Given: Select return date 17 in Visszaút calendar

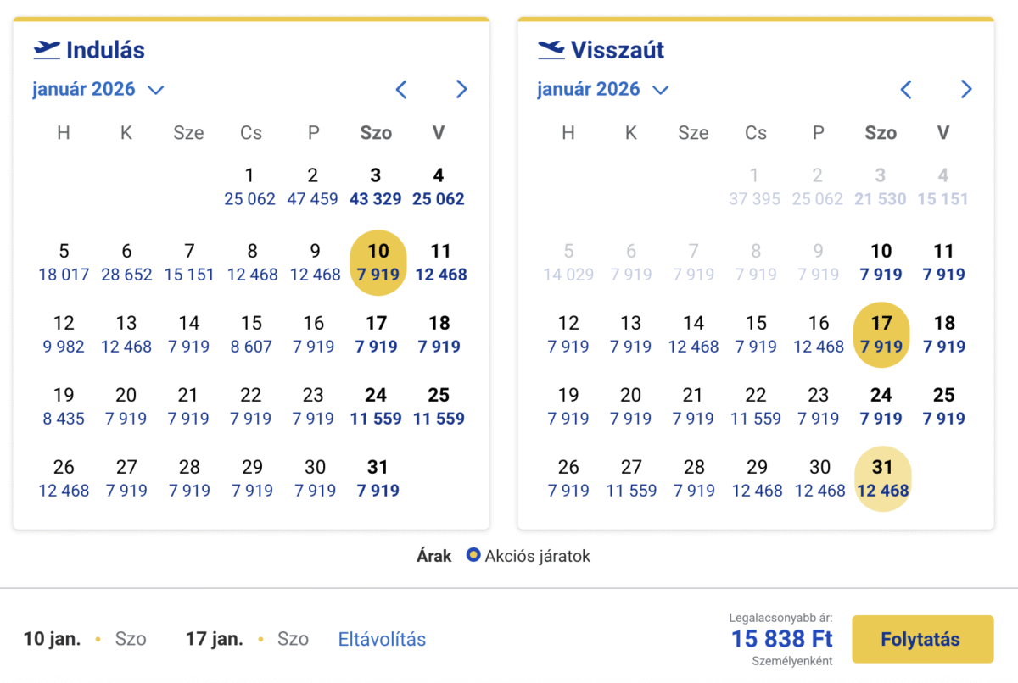Looking at the screenshot, I should click(881, 334).
